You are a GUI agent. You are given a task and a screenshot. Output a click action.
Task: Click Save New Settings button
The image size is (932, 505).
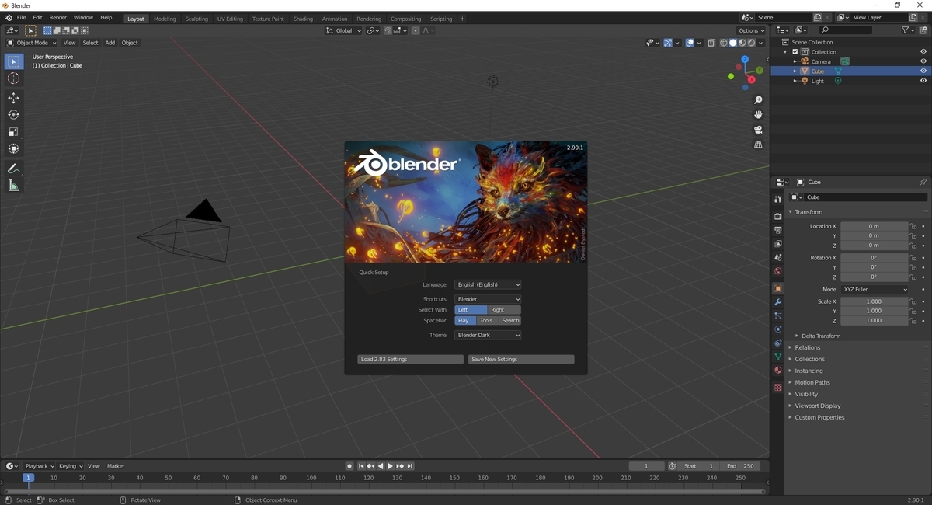coord(521,360)
